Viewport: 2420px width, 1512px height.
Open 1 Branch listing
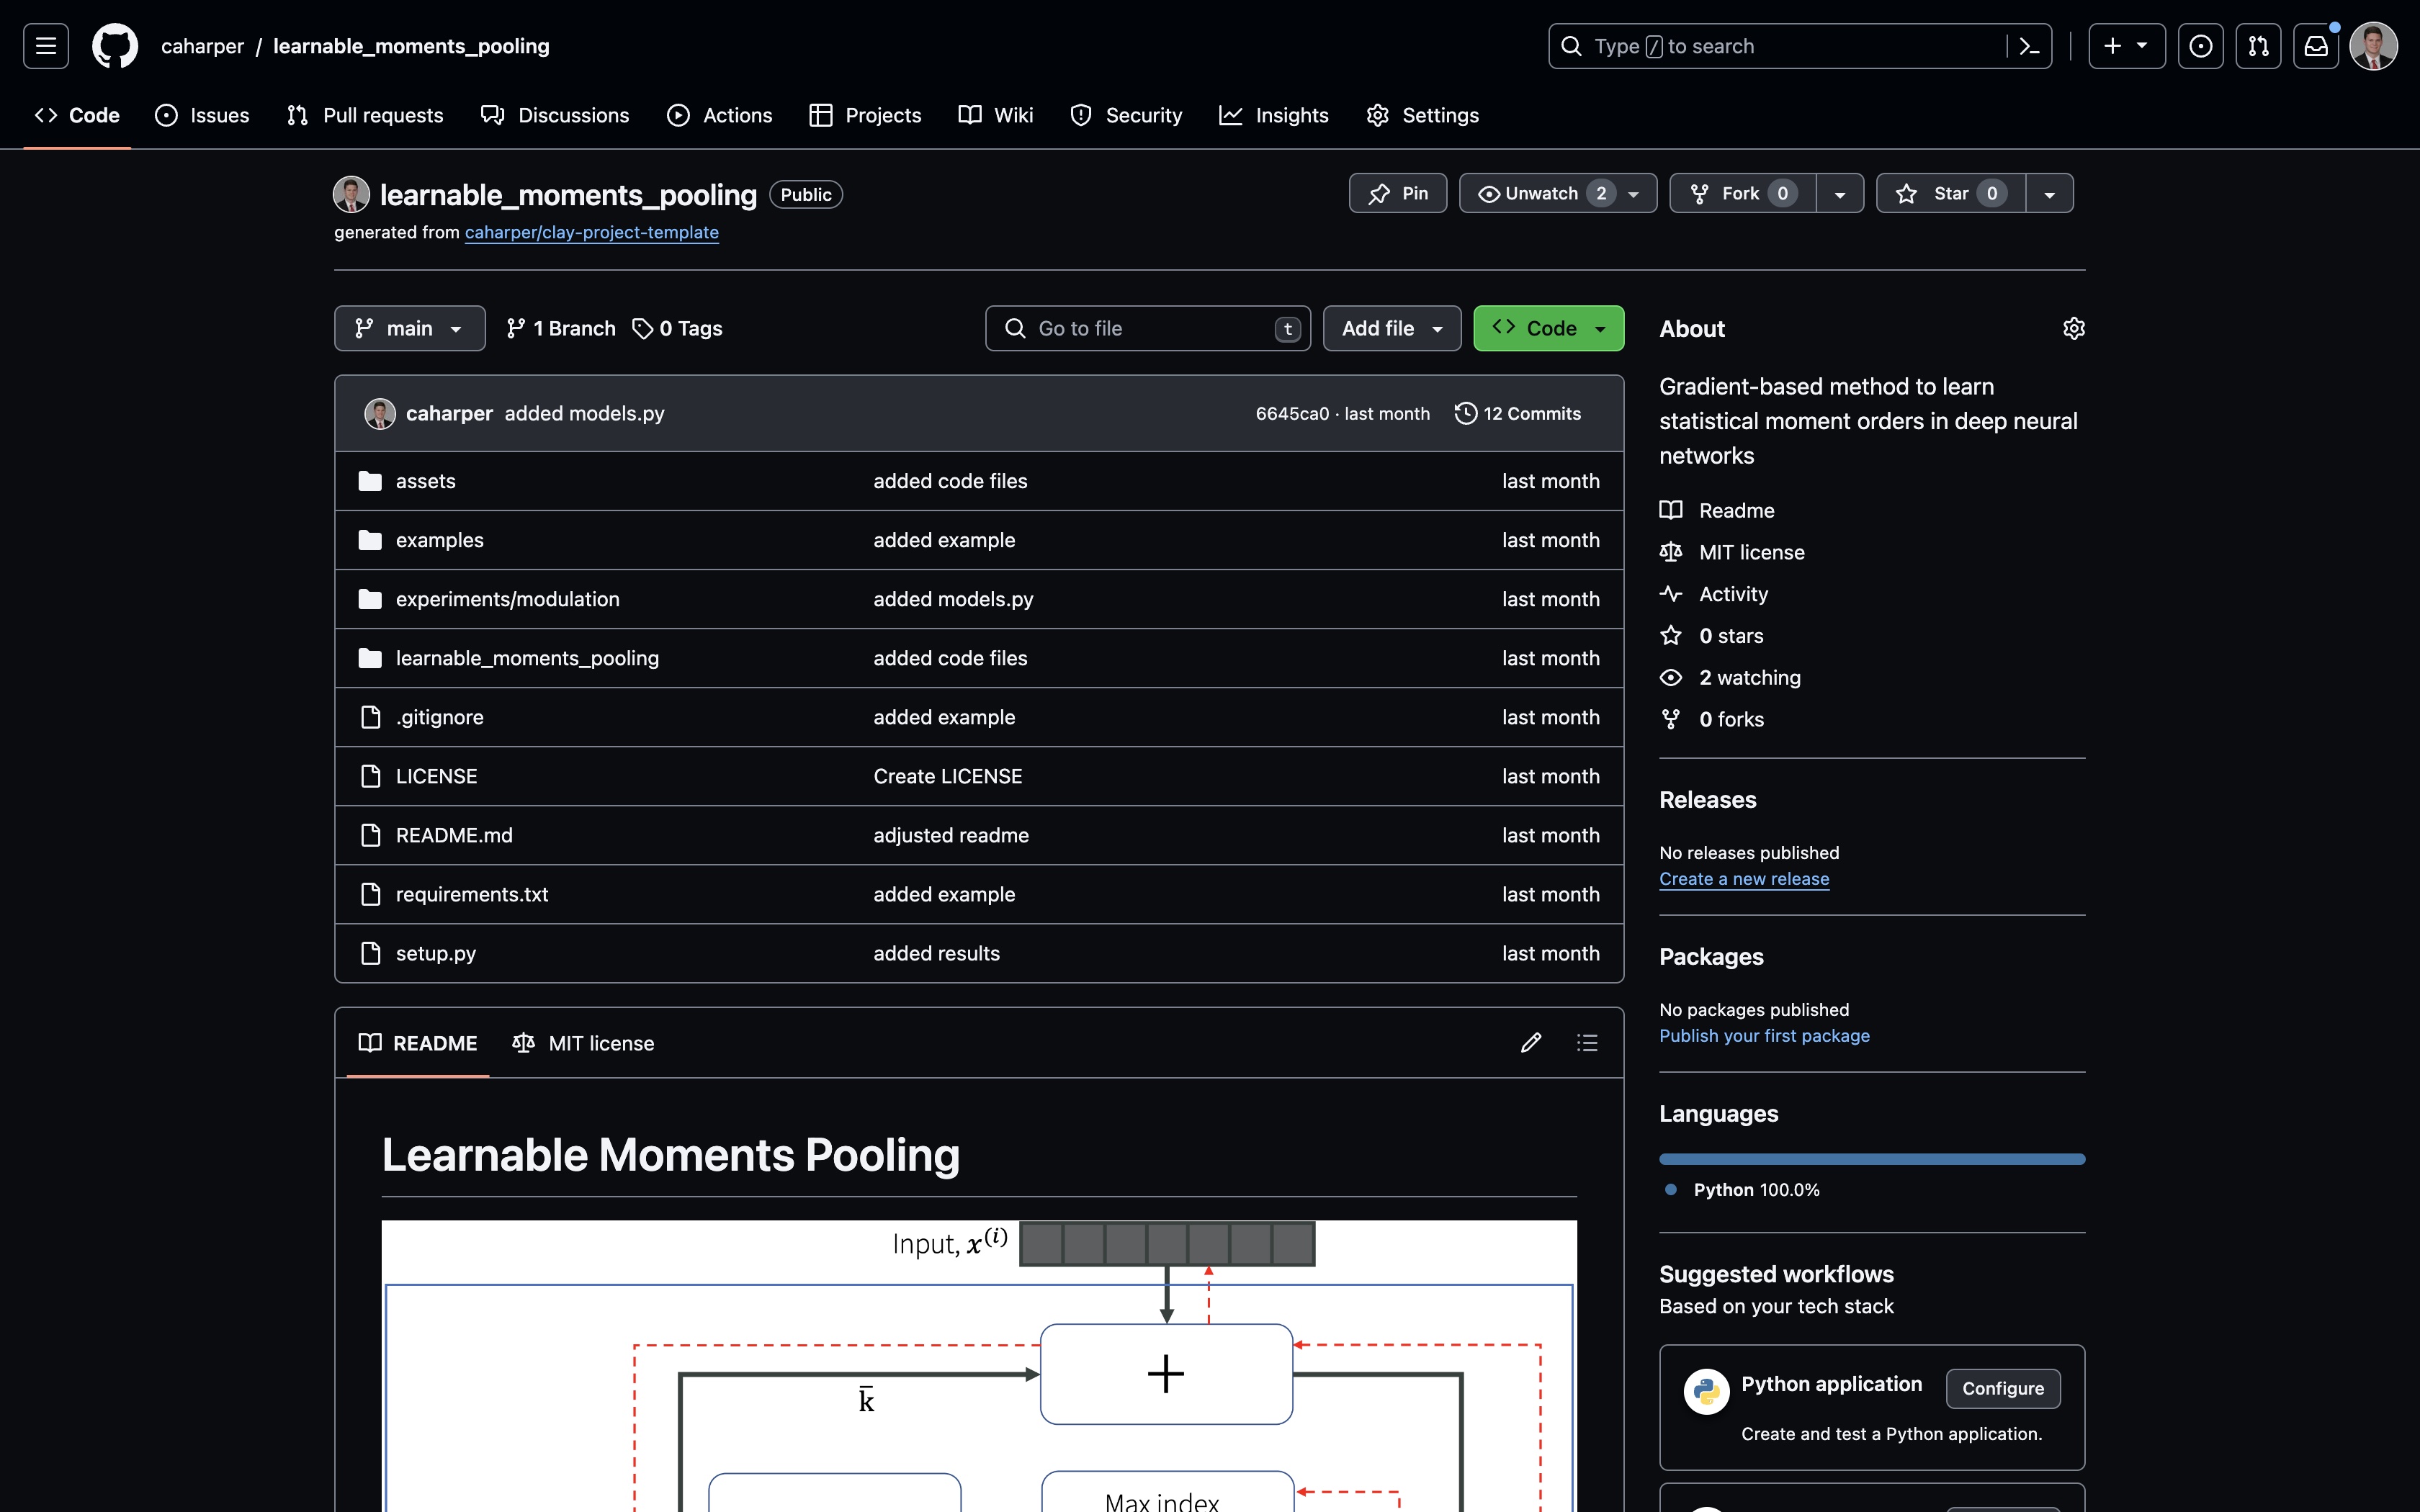tap(561, 328)
